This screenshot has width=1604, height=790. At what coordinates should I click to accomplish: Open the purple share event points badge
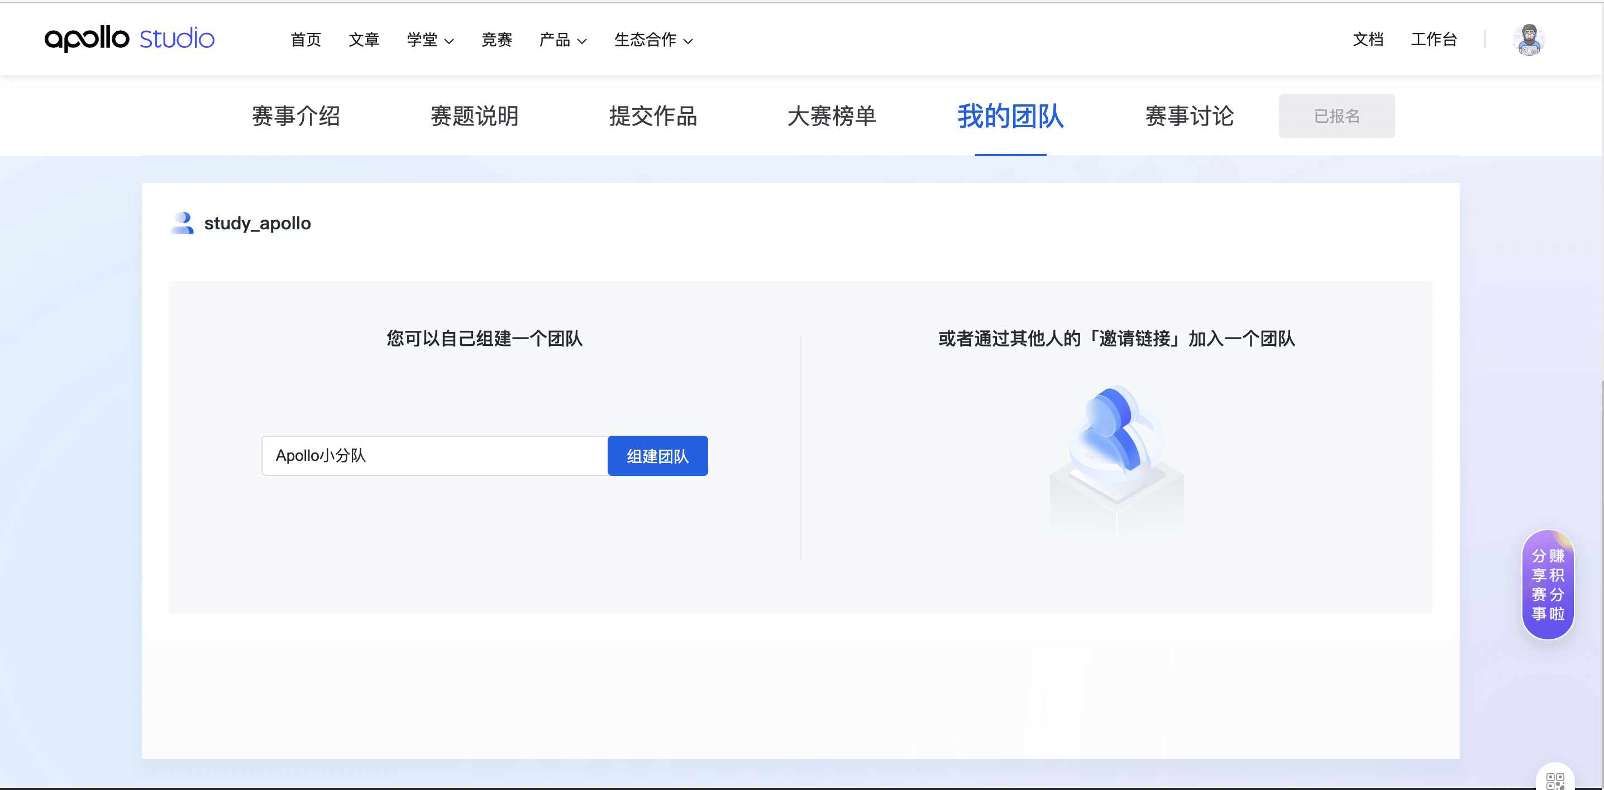pos(1548,584)
